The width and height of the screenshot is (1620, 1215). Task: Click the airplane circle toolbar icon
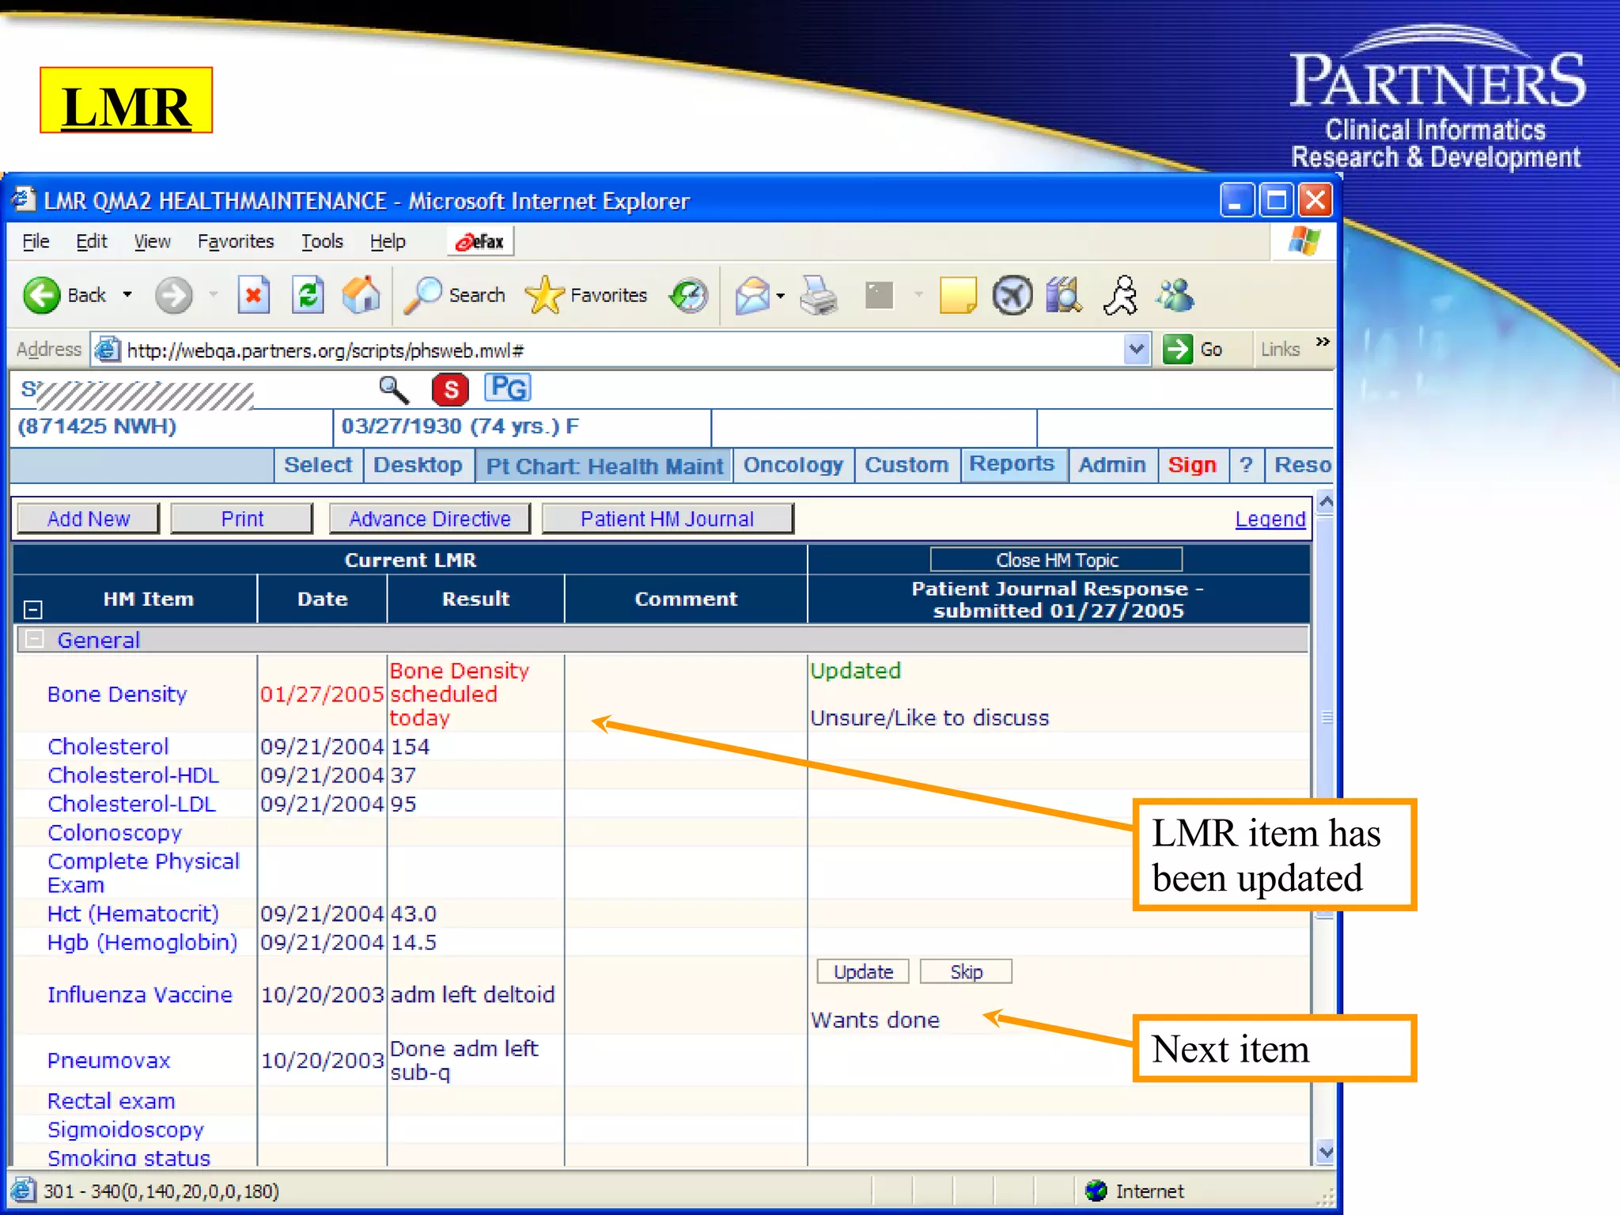1012,296
